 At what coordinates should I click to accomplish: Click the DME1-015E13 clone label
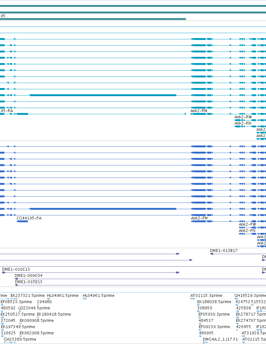pyautogui.click(x=28, y=282)
